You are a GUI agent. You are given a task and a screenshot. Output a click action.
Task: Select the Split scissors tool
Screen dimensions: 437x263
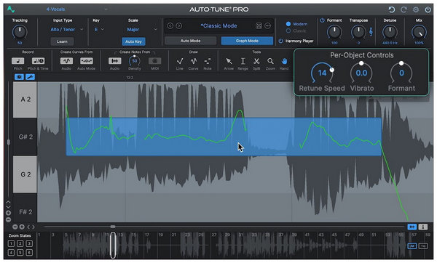click(x=256, y=61)
